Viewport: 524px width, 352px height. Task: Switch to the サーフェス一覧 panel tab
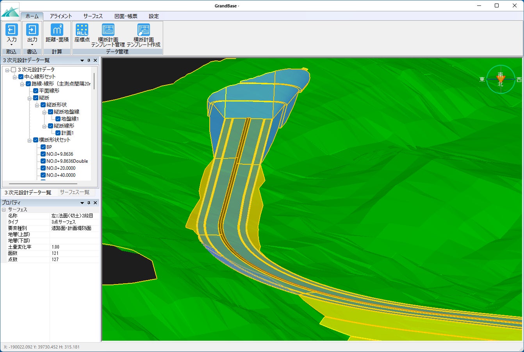pyautogui.click(x=75, y=192)
